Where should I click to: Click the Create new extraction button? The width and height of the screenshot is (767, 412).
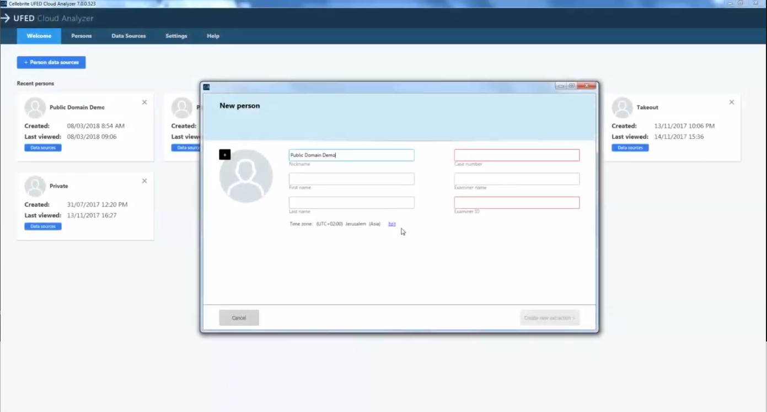(550, 318)
